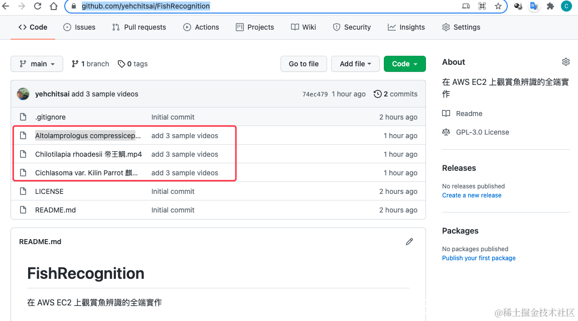
Task: Click the FishRecognition README heading
Action: coord(86,273)
